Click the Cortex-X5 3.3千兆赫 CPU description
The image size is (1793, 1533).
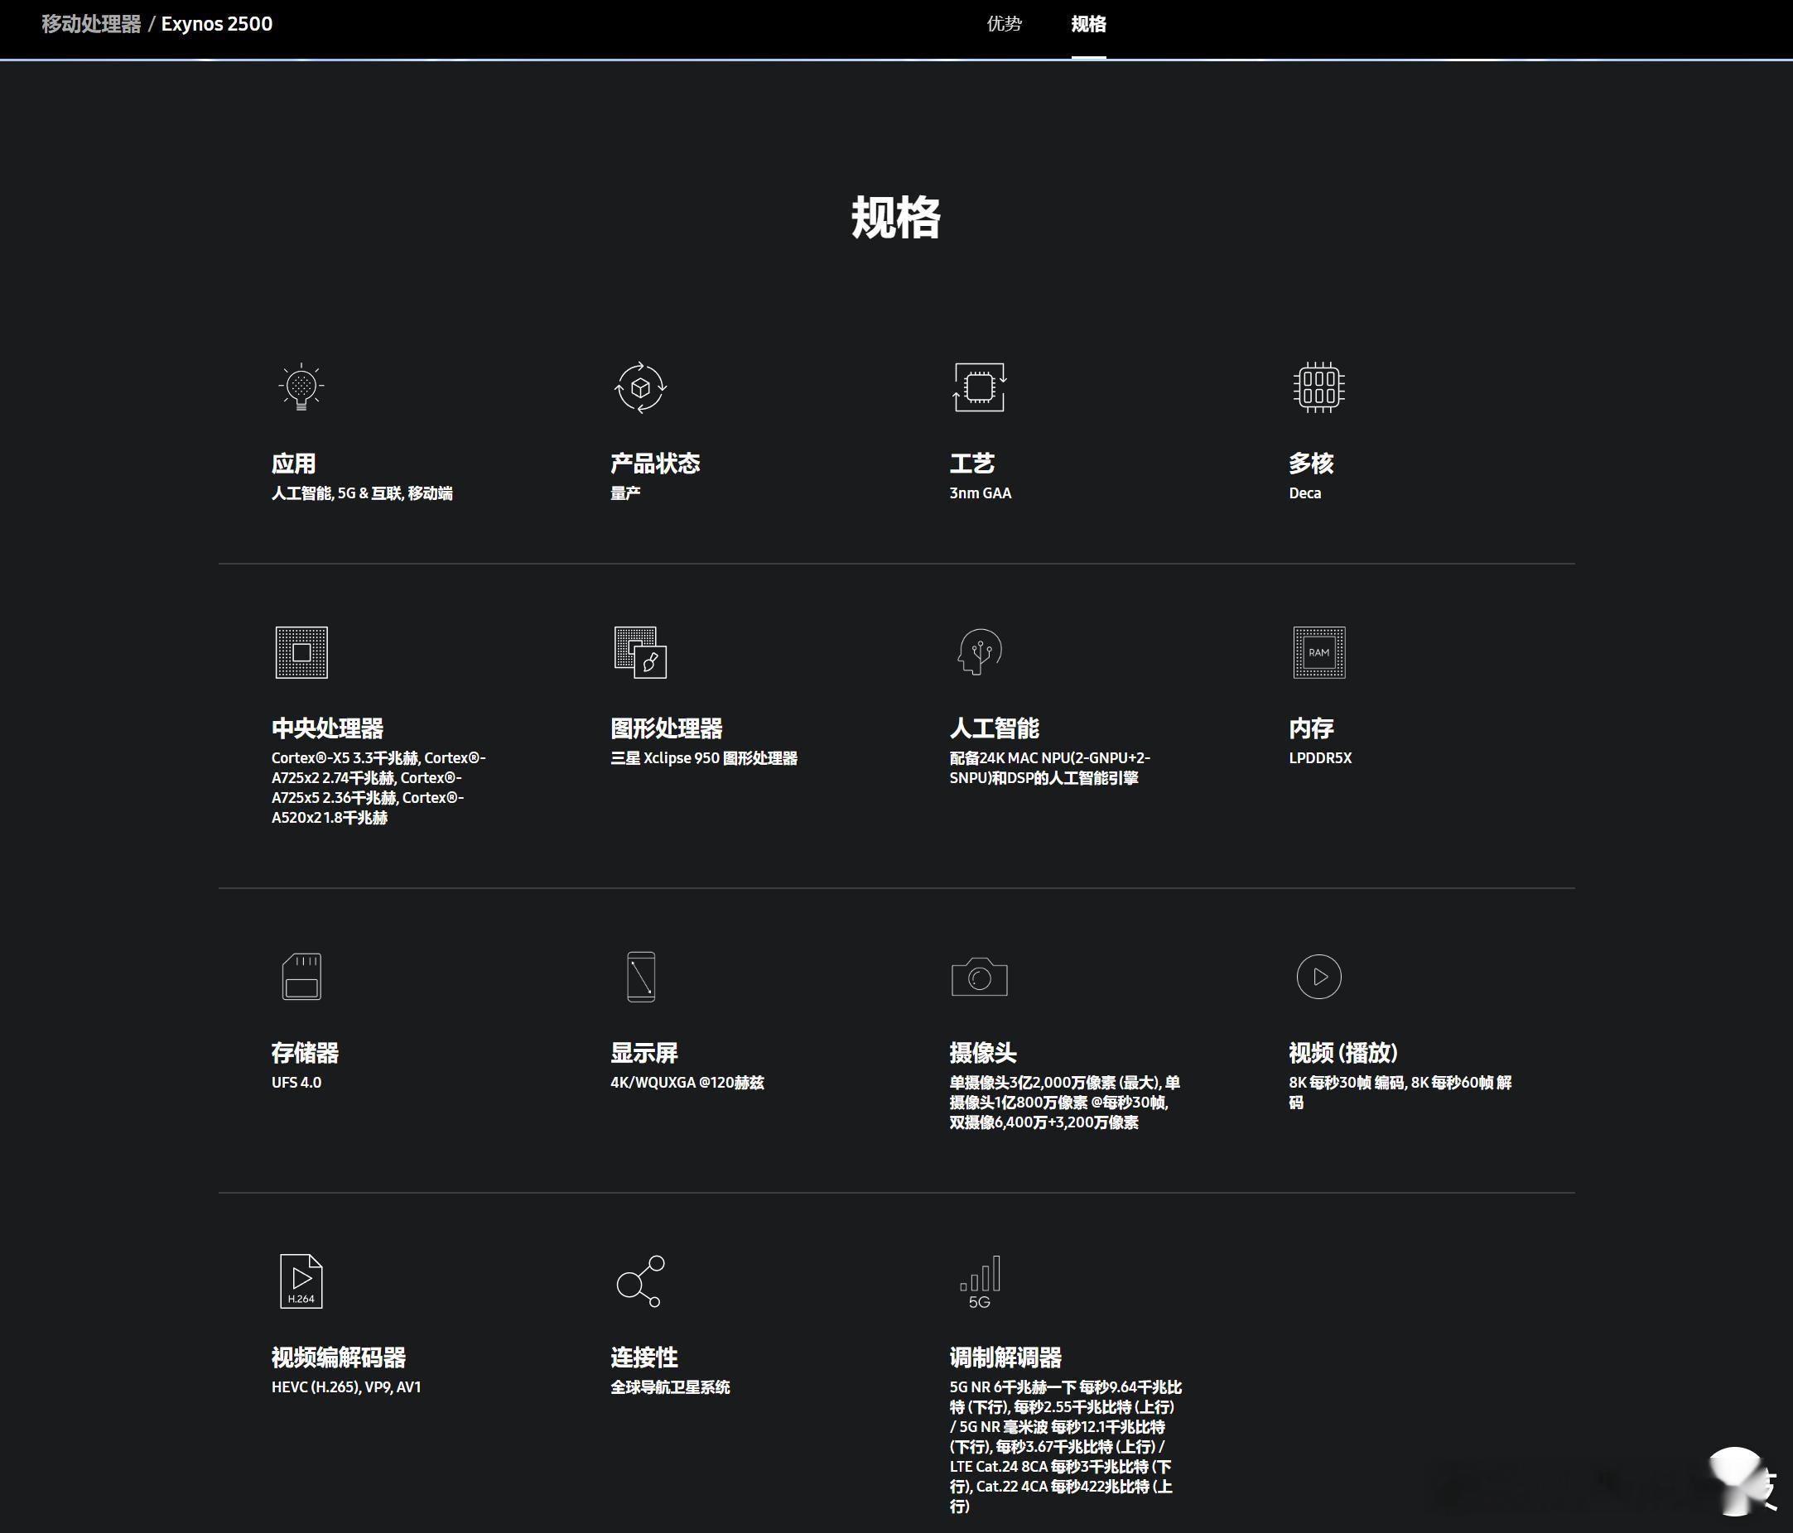coord(379,788)
